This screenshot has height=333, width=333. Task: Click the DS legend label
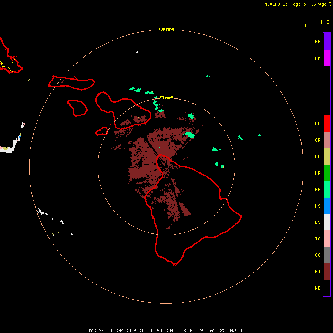point(317,222)
